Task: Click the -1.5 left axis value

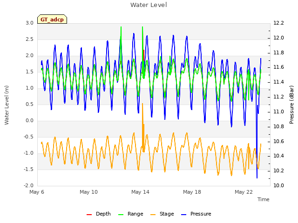Action: pos(28,169)
